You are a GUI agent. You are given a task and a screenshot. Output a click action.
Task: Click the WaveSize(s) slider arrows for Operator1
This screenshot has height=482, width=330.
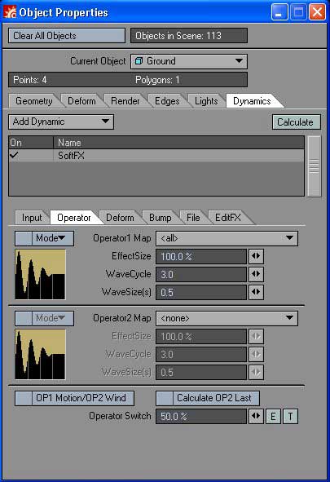click(256, 292)
